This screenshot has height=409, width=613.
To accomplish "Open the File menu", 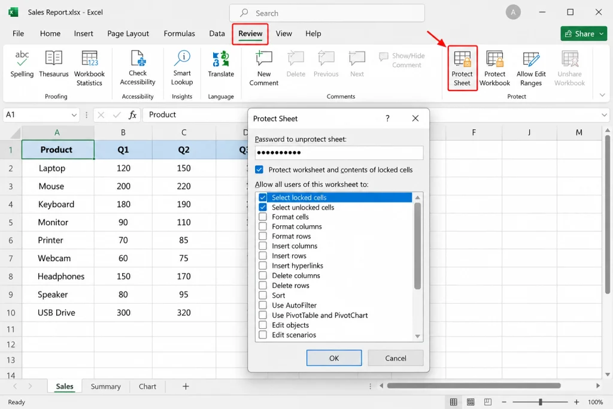I will coord(19,34).
